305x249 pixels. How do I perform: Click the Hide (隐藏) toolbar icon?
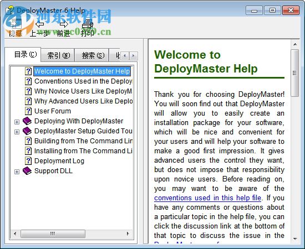tap(16, 24)
